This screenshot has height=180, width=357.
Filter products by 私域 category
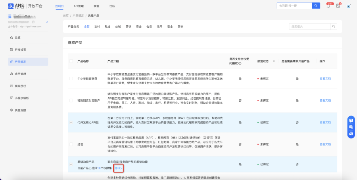coord(107,27)
